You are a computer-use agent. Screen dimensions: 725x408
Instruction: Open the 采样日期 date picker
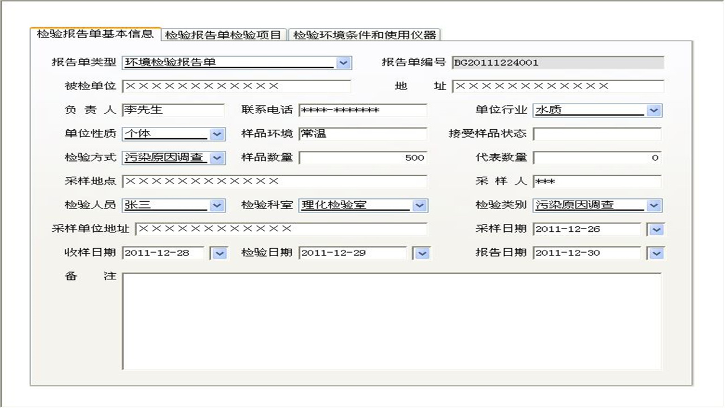click(x=655, y=229)
